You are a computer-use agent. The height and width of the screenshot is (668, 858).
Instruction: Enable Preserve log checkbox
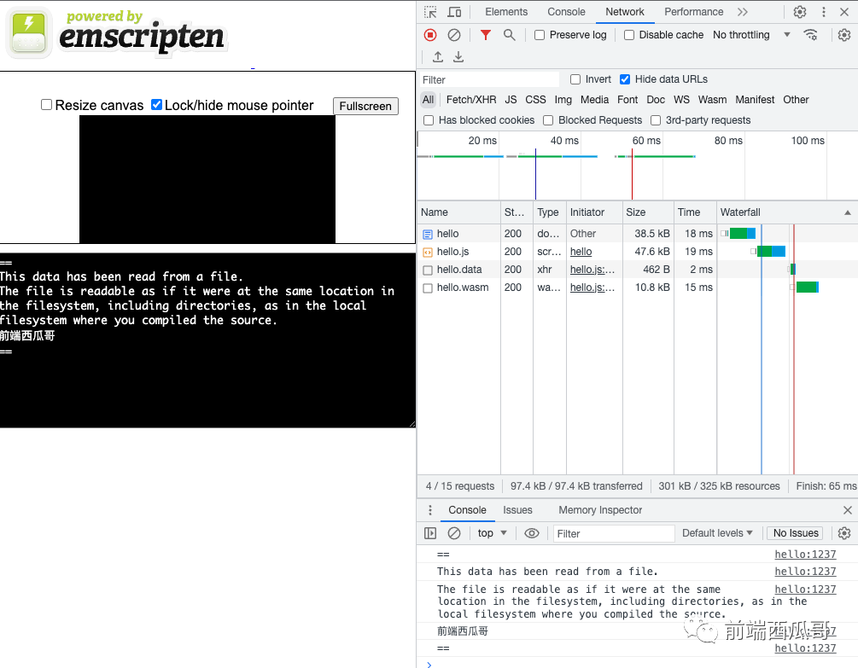540,35
